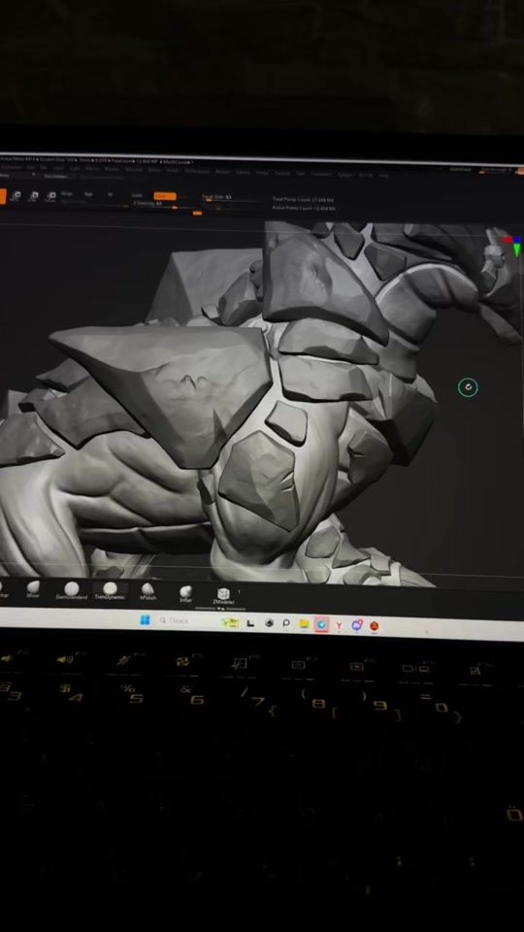Open the Tool menu

pos(301,174)
